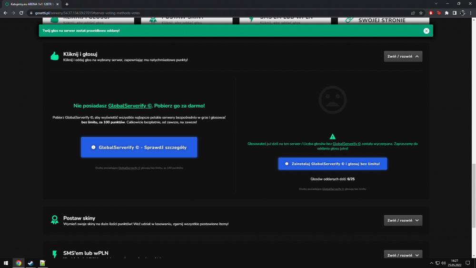This screenshot has width=476, height=268.
Task: Dismiss the green vote confirmation banner
Action: [426, 30]
